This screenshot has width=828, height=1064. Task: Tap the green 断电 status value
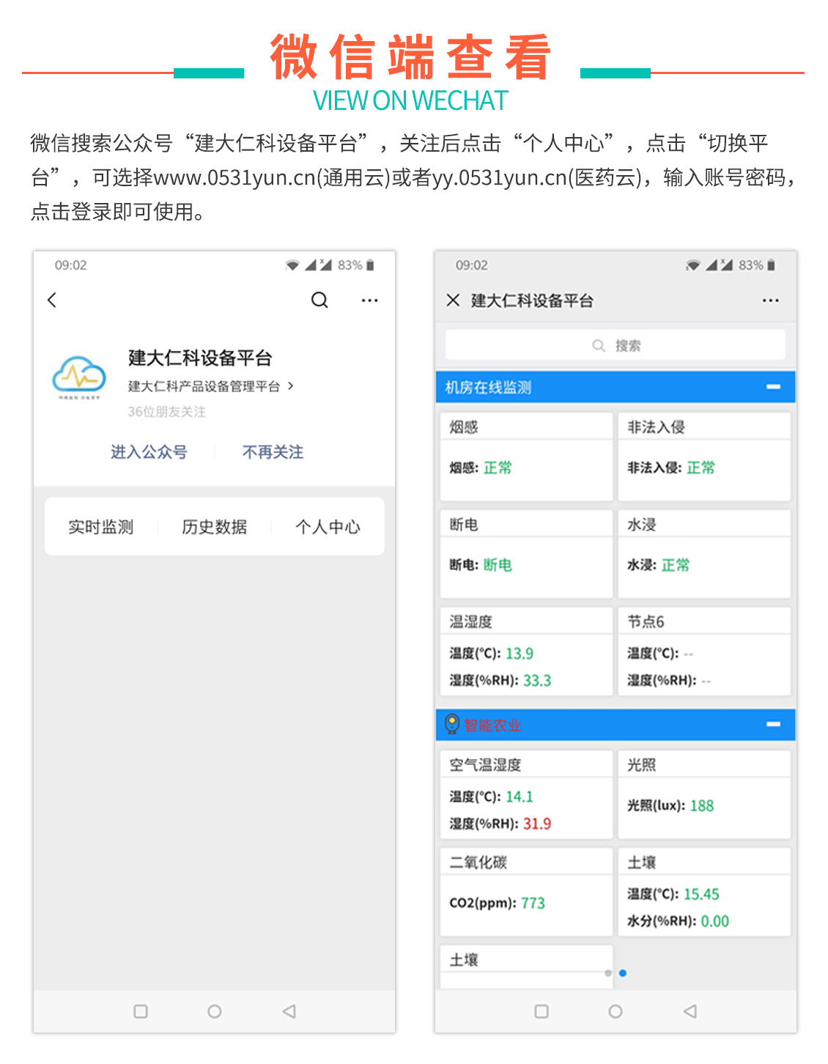coord(498,565)
